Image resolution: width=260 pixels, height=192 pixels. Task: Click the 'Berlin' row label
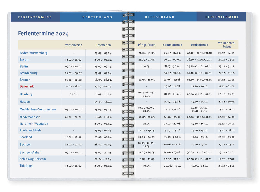click(24, 66)
